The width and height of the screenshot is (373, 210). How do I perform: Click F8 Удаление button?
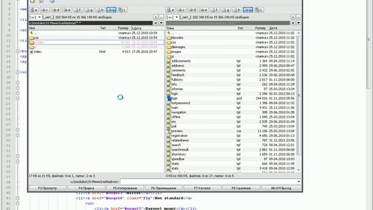tap(241, 188)
